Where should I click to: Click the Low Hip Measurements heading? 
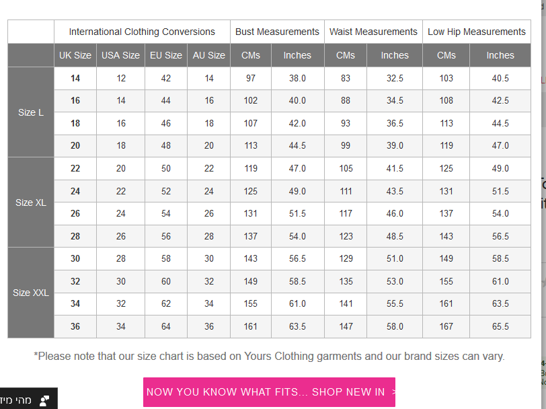pyautogui.click(x=477, y=32)
